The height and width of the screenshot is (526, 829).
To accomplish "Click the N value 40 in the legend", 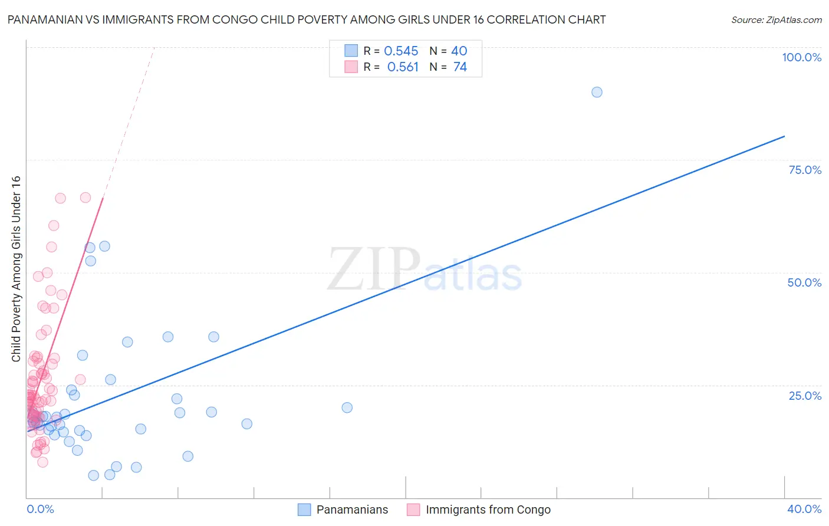I will 459,51.
